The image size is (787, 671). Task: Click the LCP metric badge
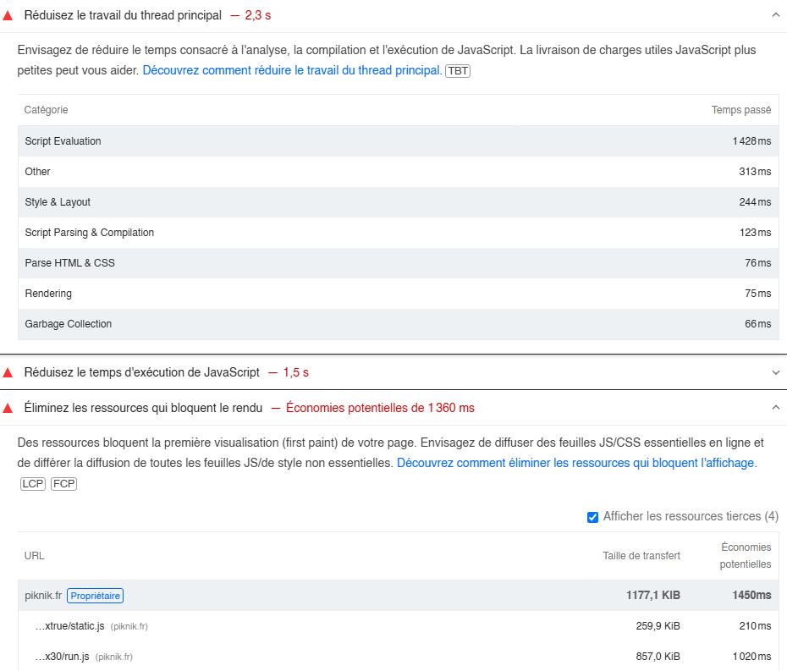tap(33, 484)
